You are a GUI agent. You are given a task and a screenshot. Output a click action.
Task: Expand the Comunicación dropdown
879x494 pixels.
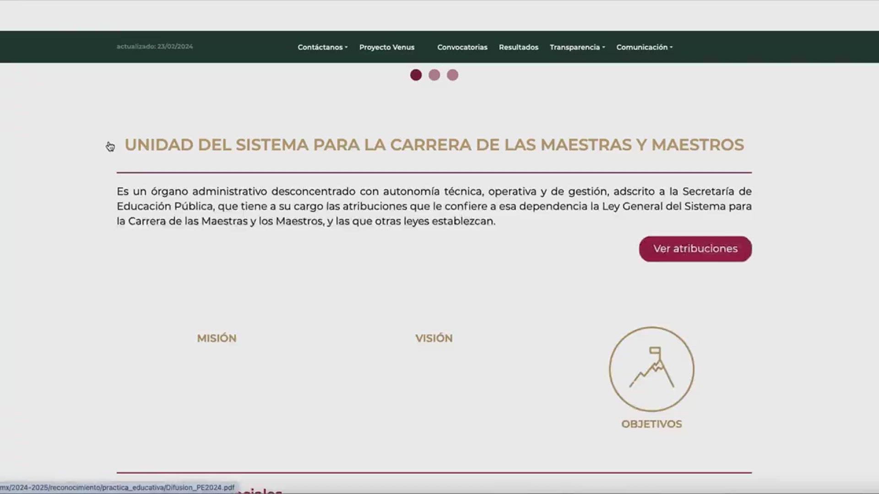(644, 47)
